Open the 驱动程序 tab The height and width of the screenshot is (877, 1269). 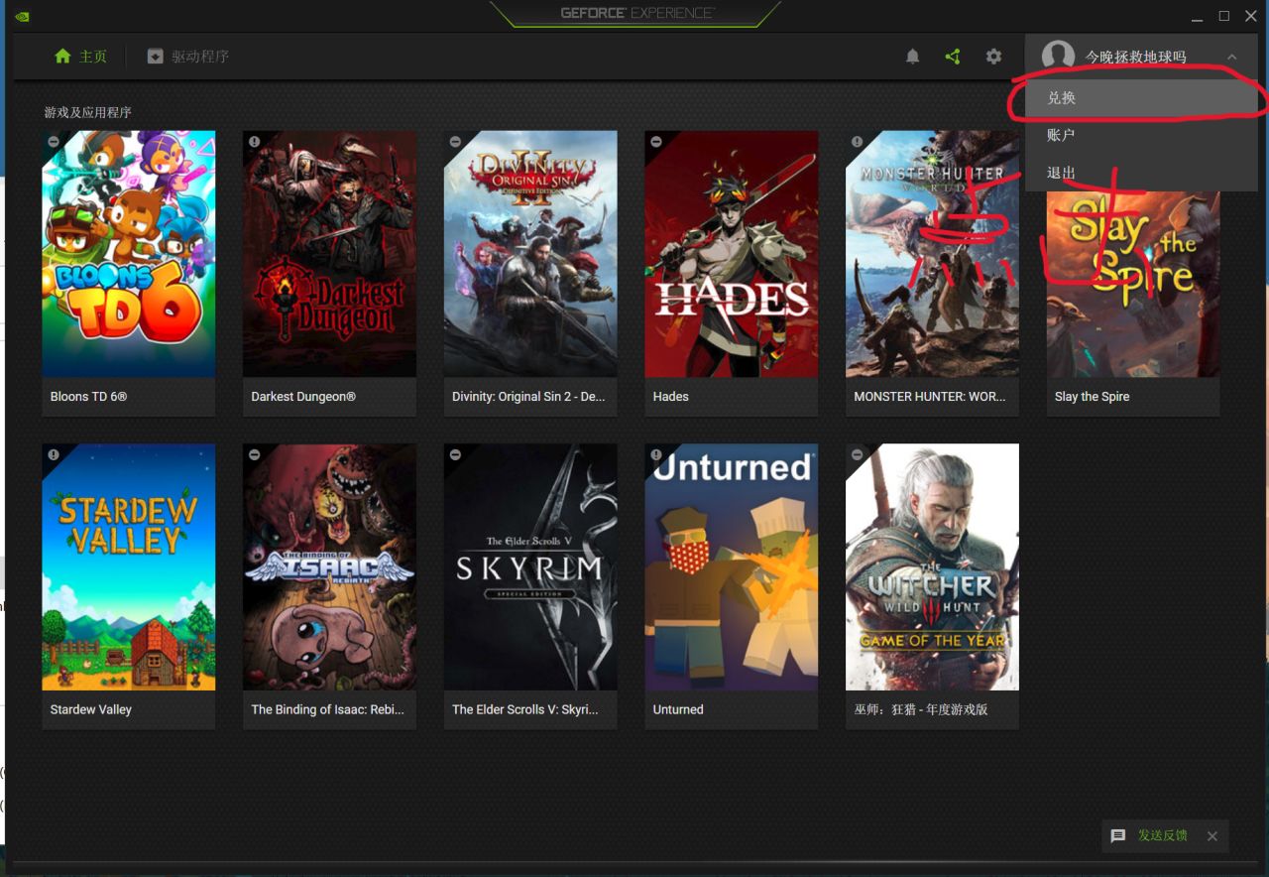pyautogui.click(x=188, y=57)
